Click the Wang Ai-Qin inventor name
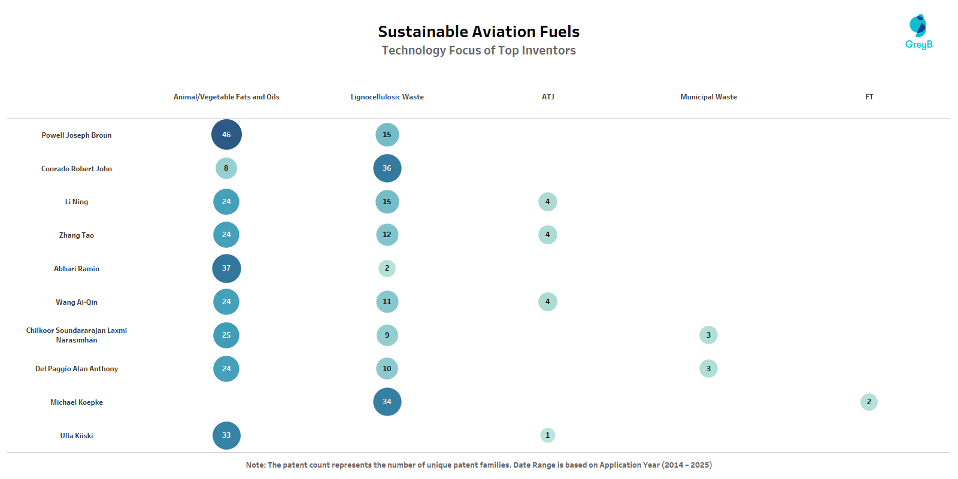958x479 pixels. tap(77, 302)
